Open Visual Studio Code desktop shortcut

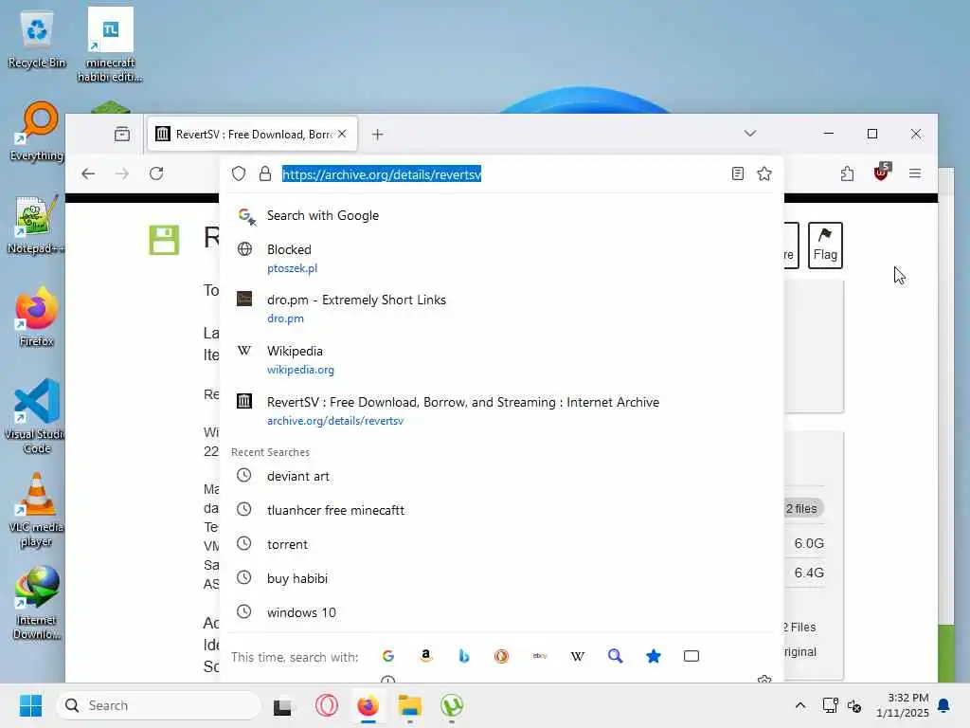click(x=37, y=416)
